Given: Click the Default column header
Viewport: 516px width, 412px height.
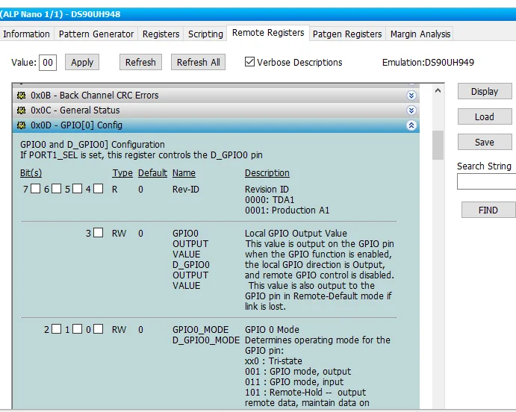Looking at the screenshot, I should click(x=152, y=173).
